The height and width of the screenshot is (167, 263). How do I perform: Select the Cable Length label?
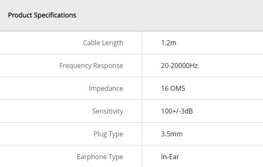[x=103, y=43]
